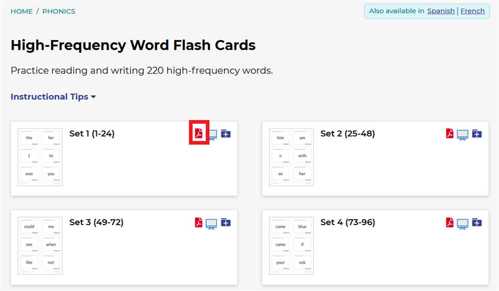
Task: Open the Set 4 (73-96) PDF icon
Action: point(450,223)
